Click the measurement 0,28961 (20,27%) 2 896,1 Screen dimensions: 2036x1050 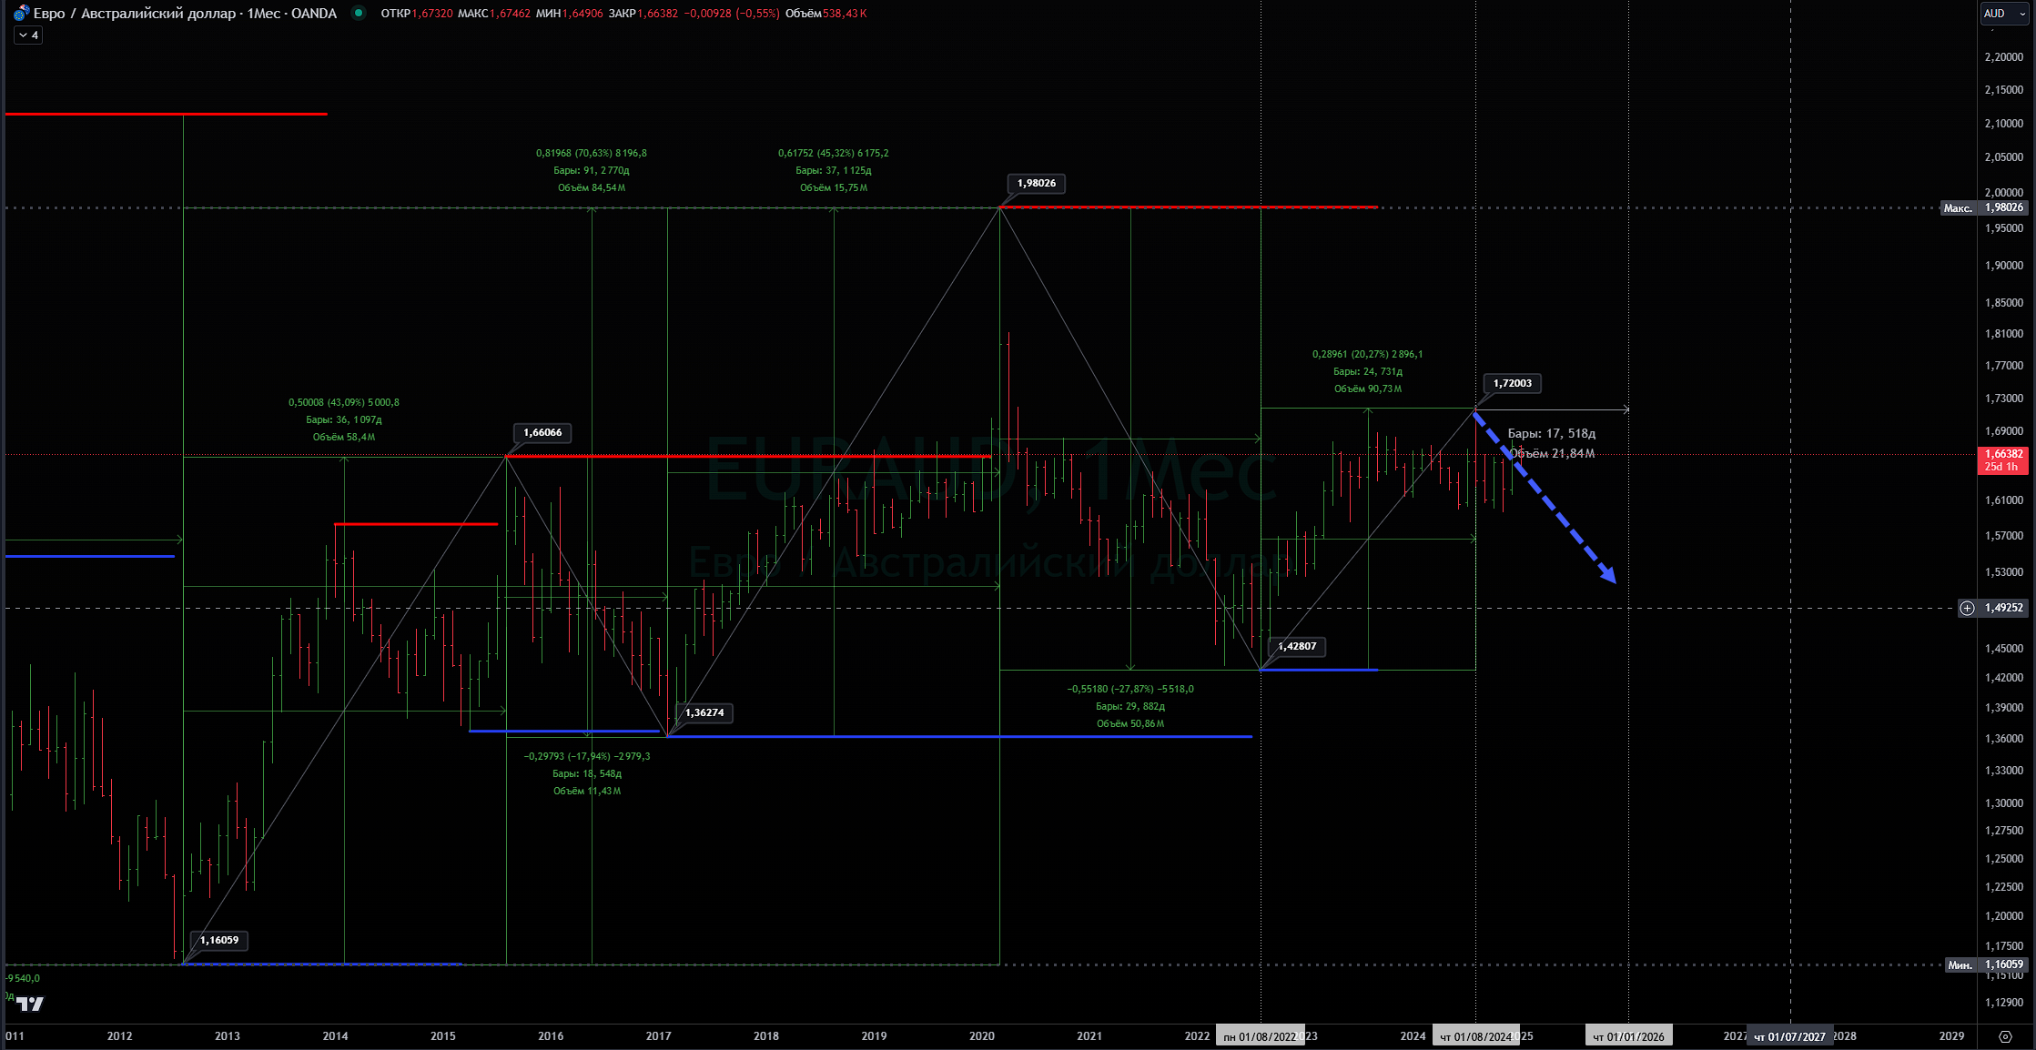(1368, 354)
